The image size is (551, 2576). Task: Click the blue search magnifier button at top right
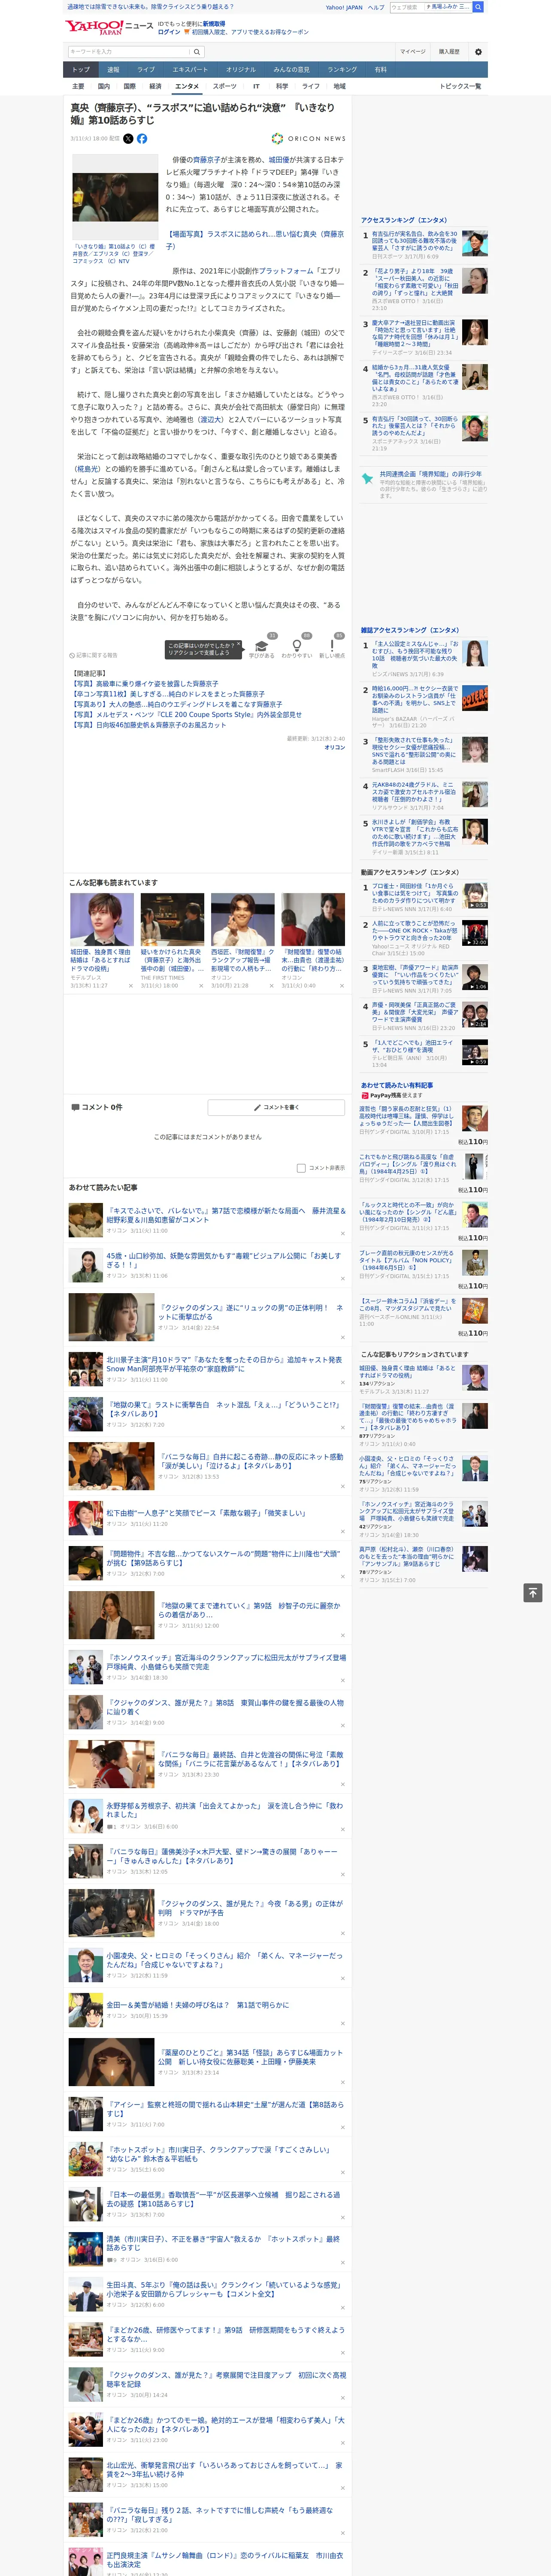click(x=478, y=7)
